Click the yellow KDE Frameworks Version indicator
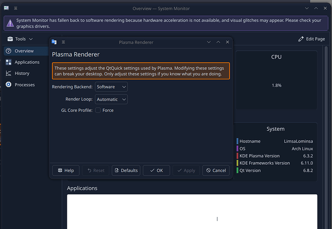This screenshot has width=332, height=229. tap(237, 163)
